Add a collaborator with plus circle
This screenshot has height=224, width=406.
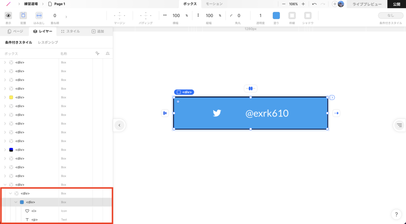[x=335, y=4]
